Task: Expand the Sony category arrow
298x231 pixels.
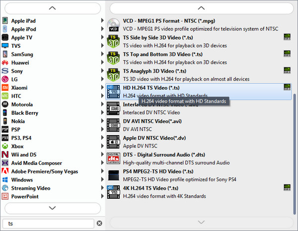Action: [x=102, y=71]
